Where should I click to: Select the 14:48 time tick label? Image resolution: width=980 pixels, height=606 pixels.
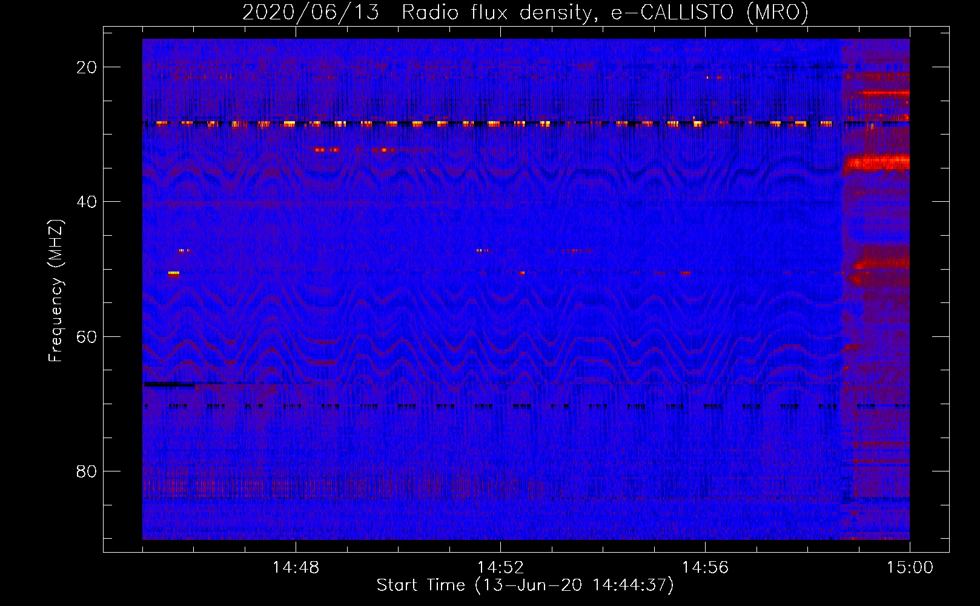[x=296, y=568]
